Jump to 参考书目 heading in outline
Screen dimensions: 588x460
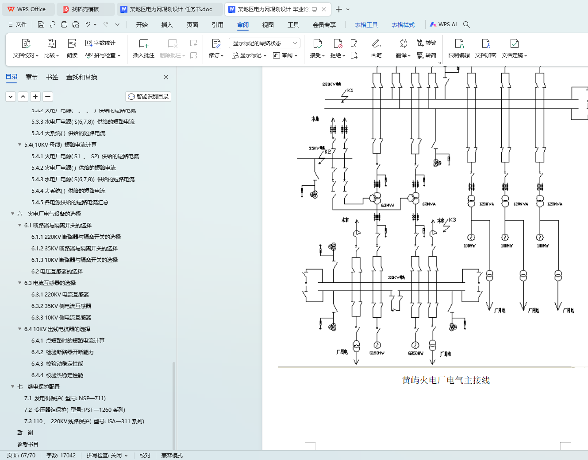coord(28,444)
